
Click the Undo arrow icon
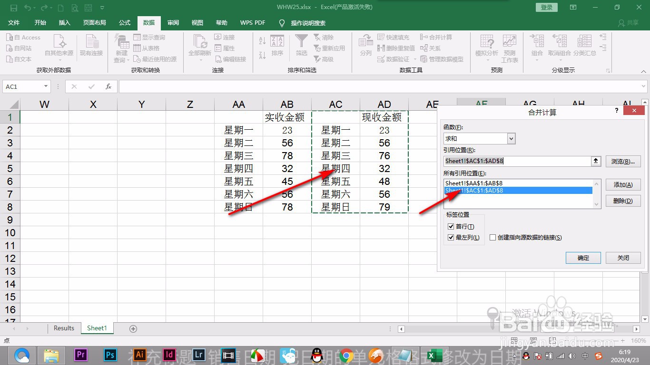pos(28,8)
